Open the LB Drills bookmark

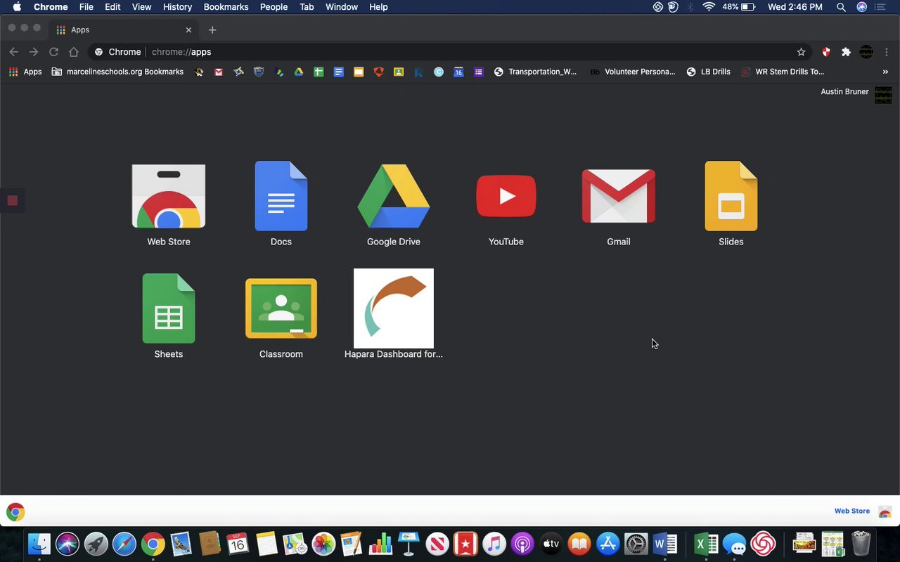708,72
